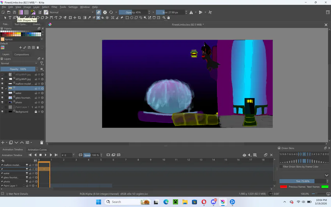Hide the water layer eye icon

pos(2,93)
